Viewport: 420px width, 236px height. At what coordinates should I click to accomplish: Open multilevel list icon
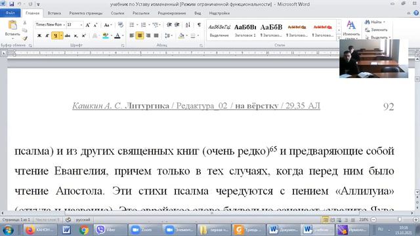click(156, 25)
